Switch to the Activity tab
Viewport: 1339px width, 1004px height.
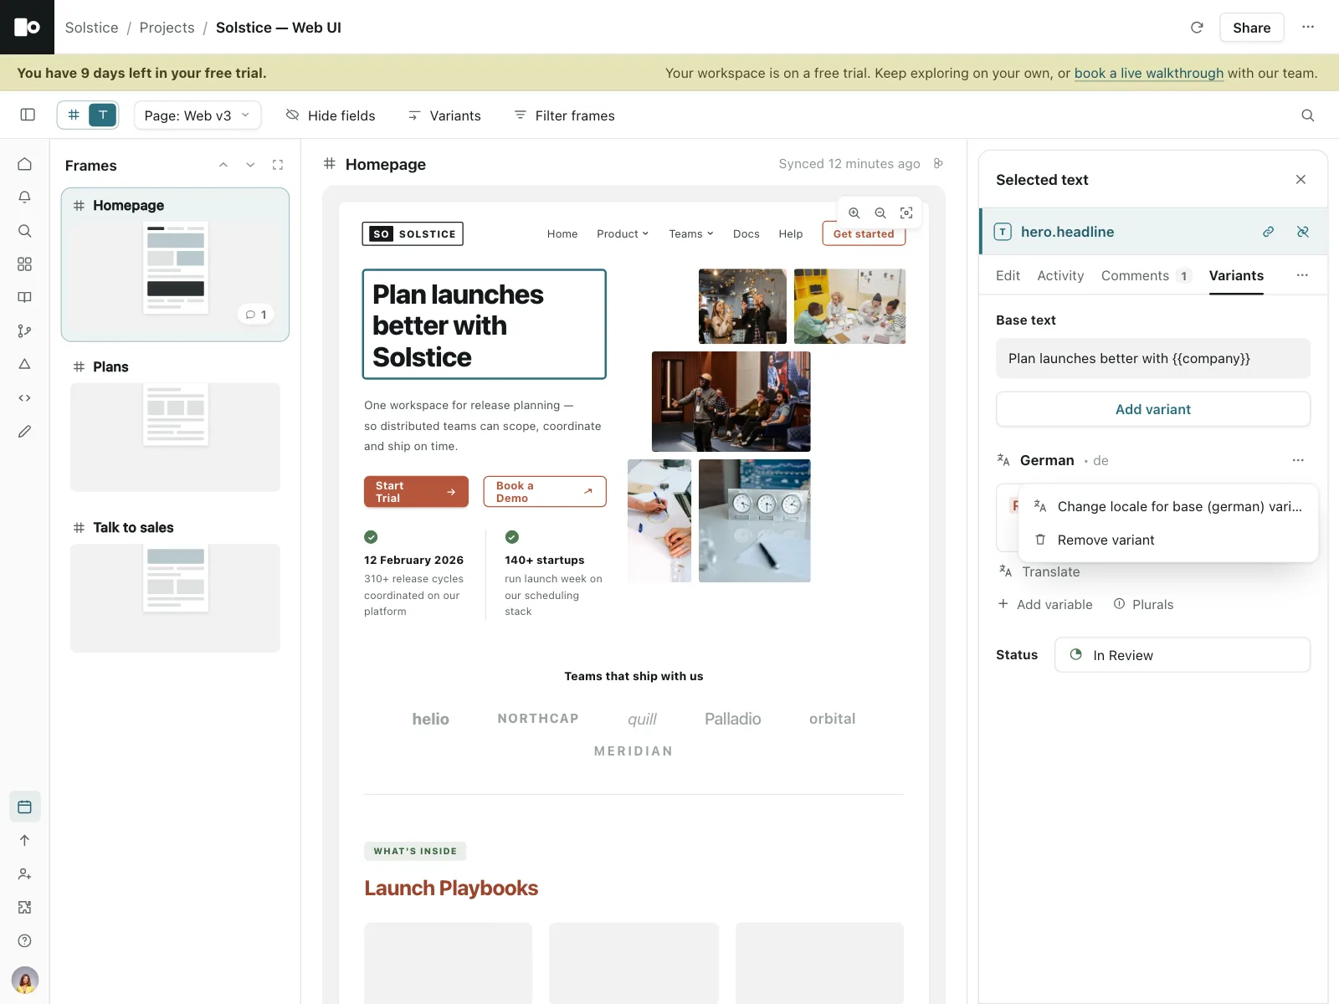click(x=1060, y=276)
